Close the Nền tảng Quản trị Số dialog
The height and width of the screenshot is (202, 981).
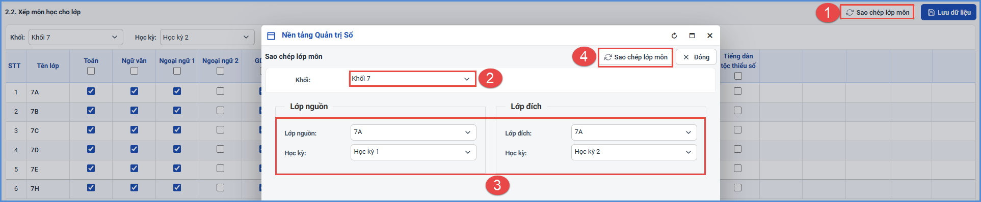pyautogui.click(x=710, y=36)
